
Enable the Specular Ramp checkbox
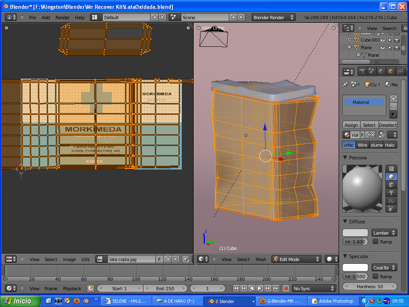pos(375,276)
